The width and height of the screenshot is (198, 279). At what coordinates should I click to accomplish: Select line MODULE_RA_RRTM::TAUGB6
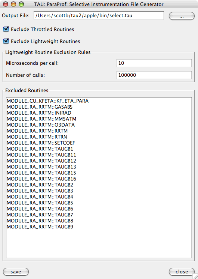(x=40, y=209)
